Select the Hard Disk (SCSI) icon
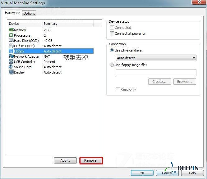This screenshot has width=207, height=179. click(x=11, y=41)
